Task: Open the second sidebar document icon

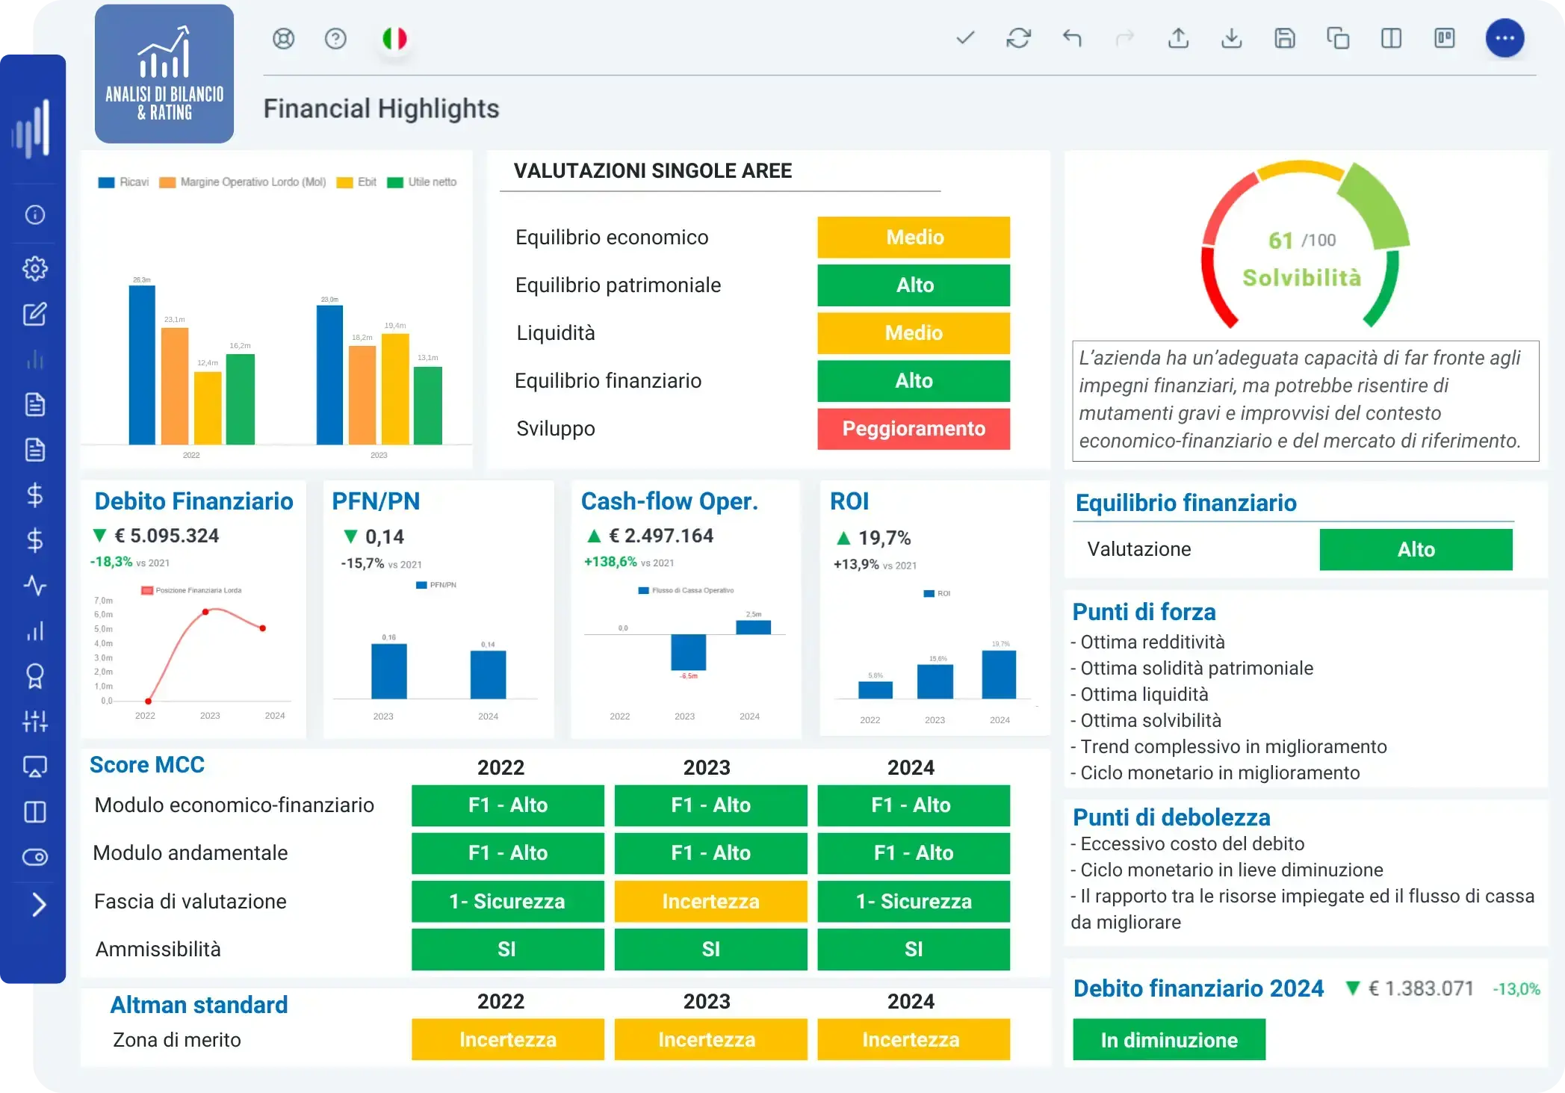Action: click(35, 449)
